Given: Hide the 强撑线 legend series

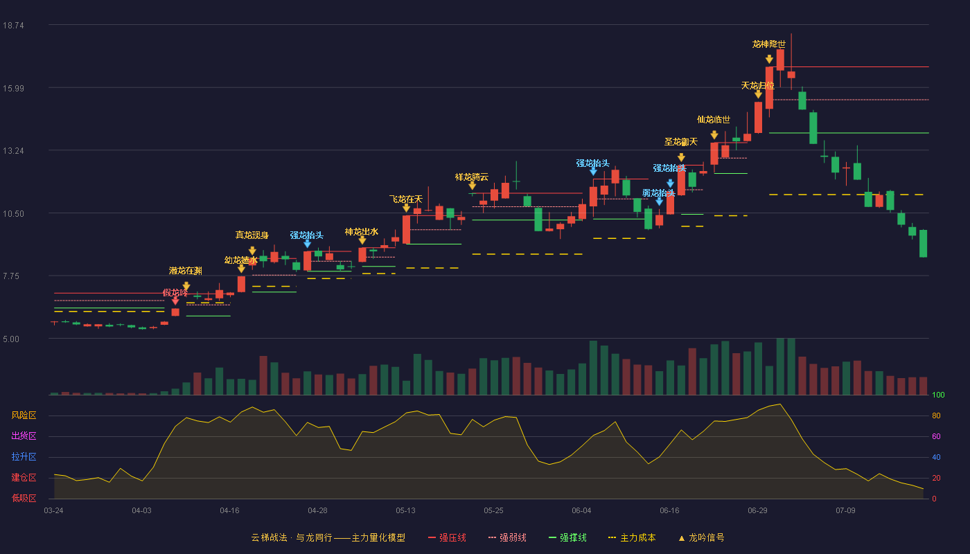Looking at the screenshot, I should pos(567,537).
